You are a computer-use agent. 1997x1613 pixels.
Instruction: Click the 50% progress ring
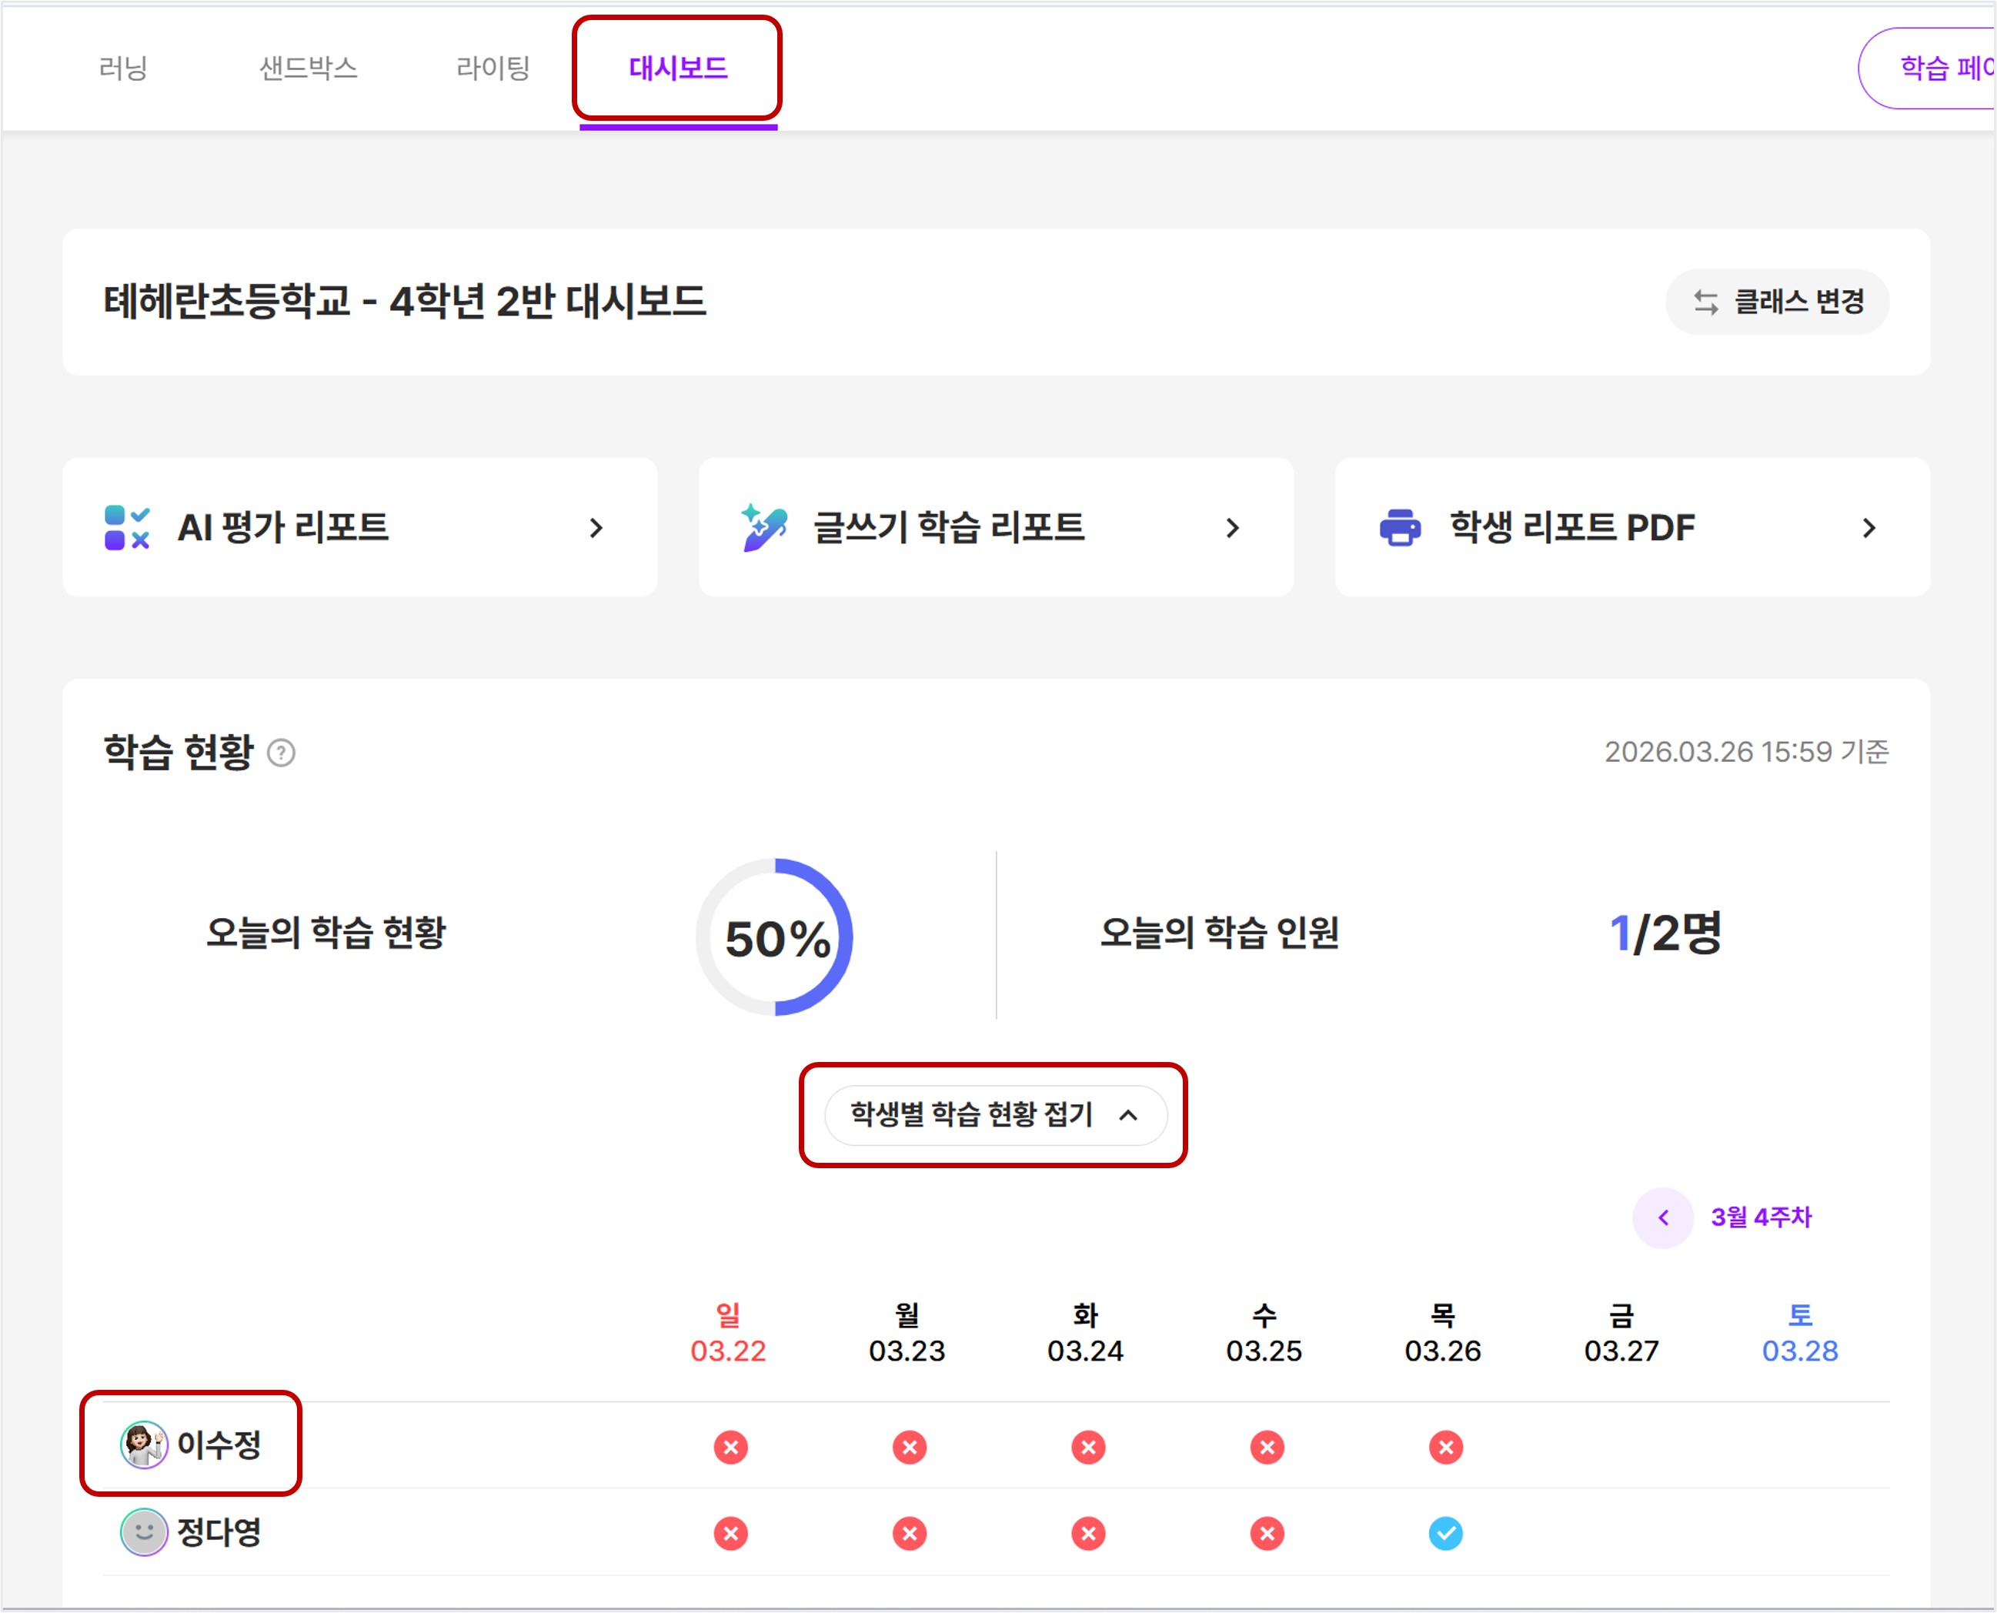[775, 937]
